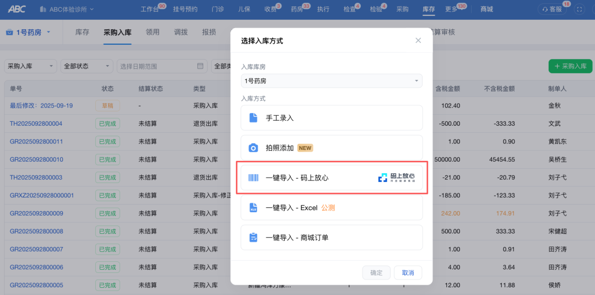Choose 一键导入 - 商城订单 option
The image size is (595, 295).
click(332, 238)
